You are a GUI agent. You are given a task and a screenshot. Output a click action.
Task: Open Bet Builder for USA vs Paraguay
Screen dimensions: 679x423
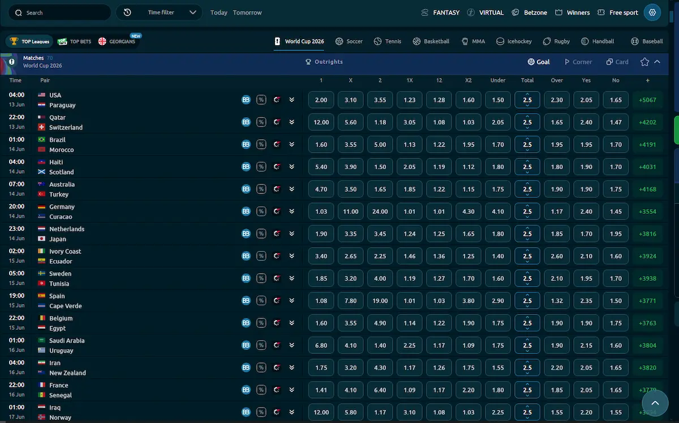point(246,100)
